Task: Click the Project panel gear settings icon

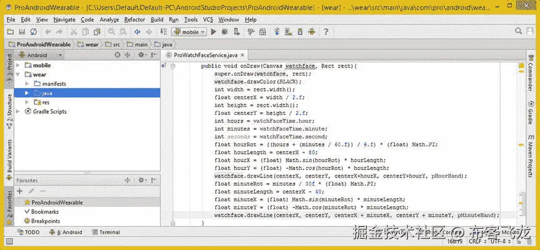Action: pos(141,55)
